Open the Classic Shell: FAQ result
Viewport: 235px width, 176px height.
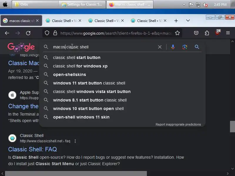point(33,149)
